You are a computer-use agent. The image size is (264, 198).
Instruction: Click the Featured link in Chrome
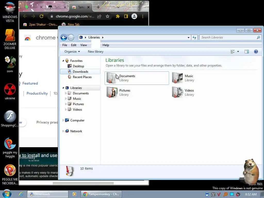tap(30, 83)
